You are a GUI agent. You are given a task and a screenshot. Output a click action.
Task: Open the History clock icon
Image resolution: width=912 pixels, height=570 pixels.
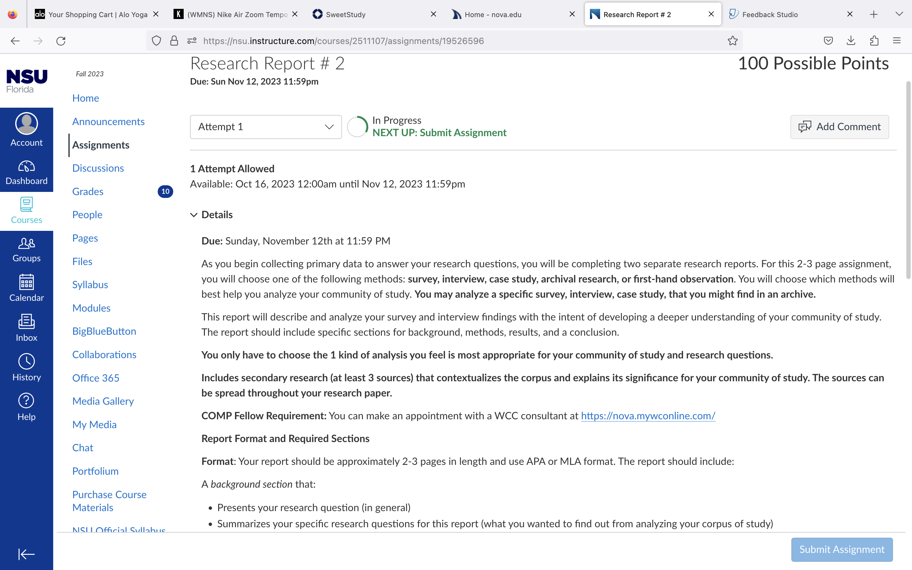(26, 361)
